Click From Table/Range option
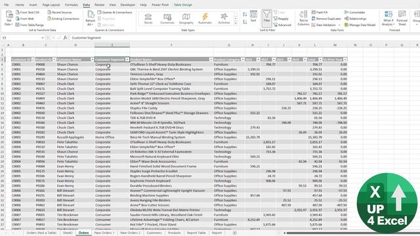420x236 pixels. (30, 25)
